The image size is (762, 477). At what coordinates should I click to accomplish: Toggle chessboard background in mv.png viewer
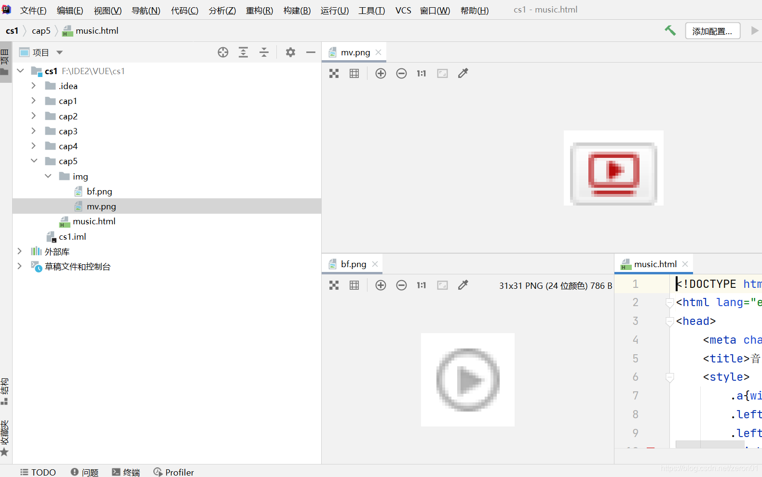click(334, 73)
